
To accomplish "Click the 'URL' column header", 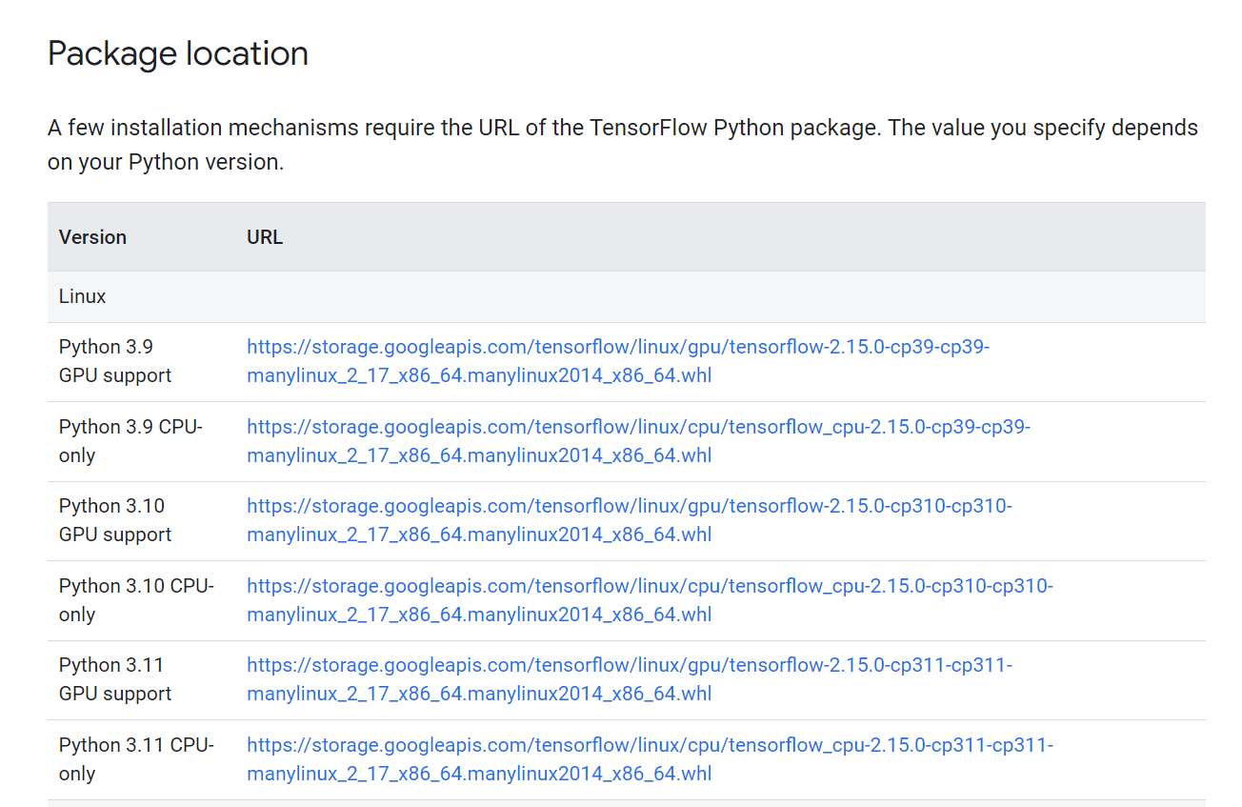I will (x=265, y=237).
